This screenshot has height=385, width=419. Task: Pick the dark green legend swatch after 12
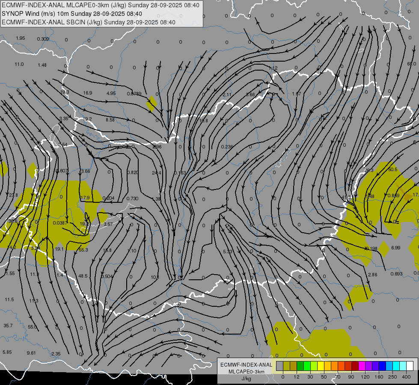click(300, 366)
